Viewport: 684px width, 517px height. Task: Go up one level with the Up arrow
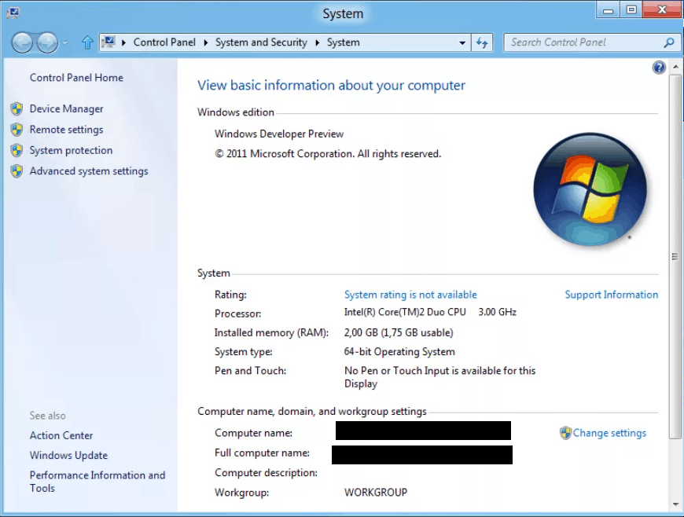[86, 42]
